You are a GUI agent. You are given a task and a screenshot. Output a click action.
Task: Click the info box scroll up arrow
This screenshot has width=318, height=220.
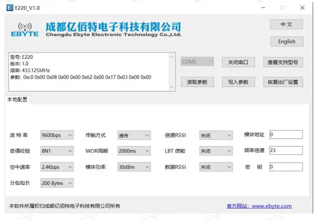(x=171, y=57)
